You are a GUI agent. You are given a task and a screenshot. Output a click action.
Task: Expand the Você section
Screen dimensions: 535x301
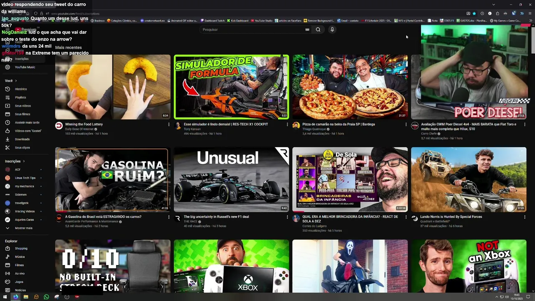click(11, 81)
